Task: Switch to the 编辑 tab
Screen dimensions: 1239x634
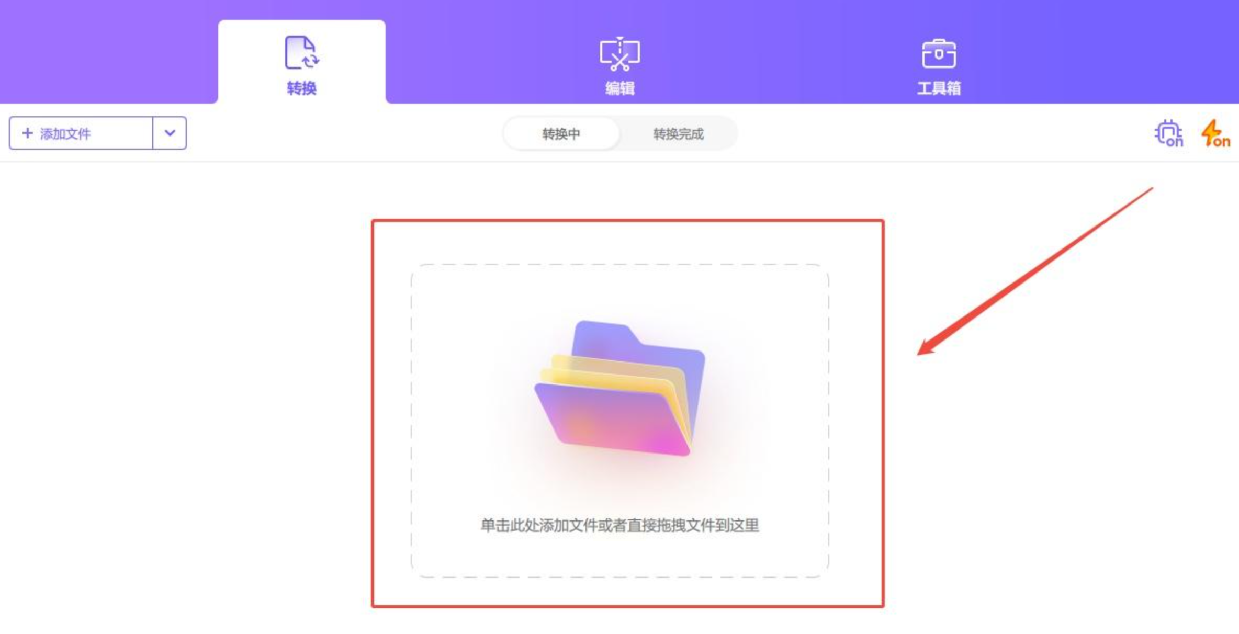Action: coord(619,88)
